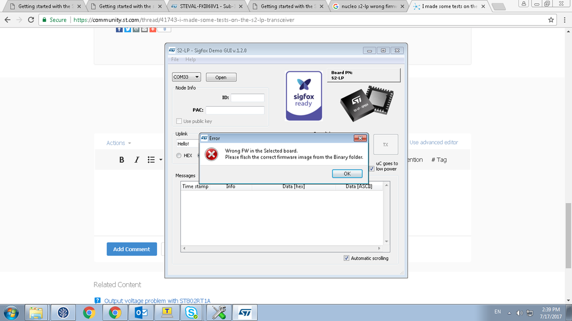Open the dark blue tree icon app in taskbar

[63, 312]
